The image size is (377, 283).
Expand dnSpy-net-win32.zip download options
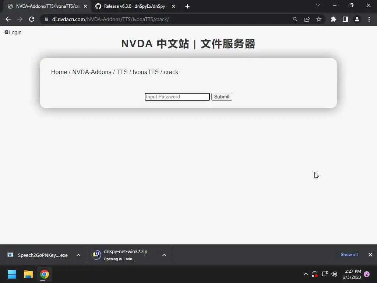click(164, 255)
